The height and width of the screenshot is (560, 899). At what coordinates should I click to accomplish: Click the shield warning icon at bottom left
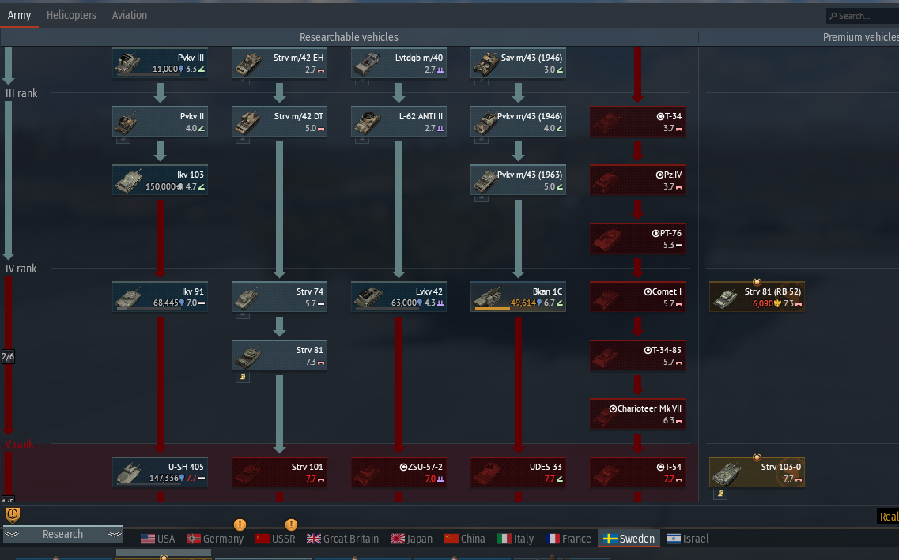click(x=12, y=515)
